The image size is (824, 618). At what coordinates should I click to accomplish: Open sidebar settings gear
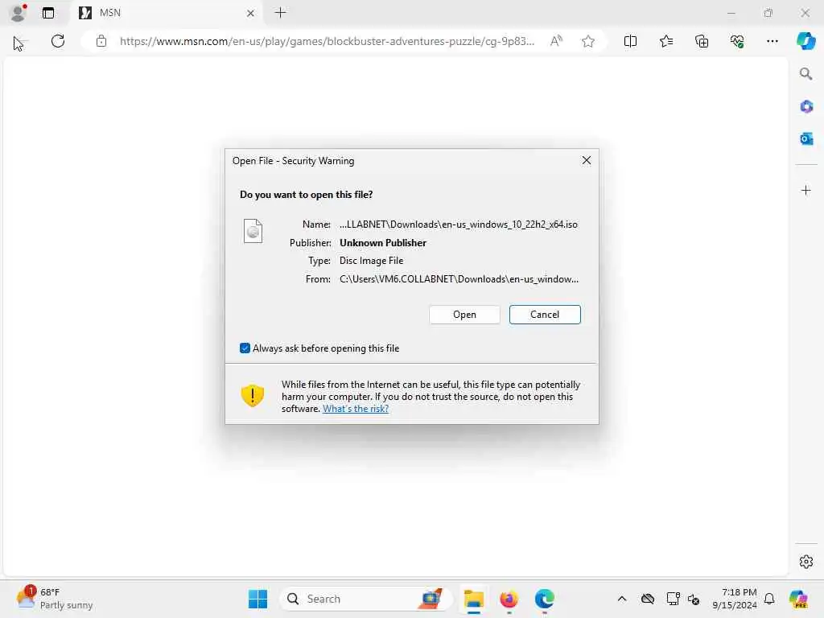click(806, 562)
